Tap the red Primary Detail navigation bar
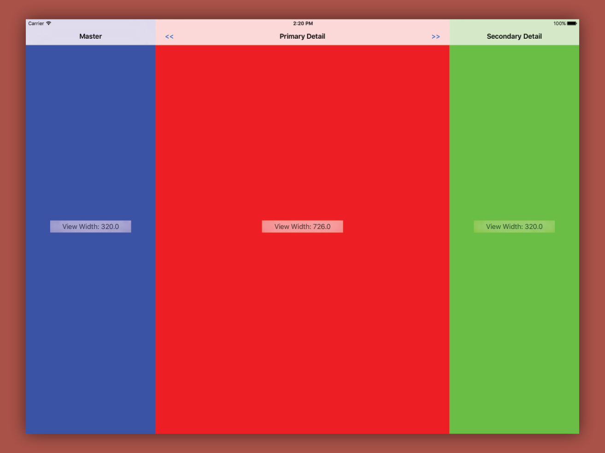The image size is (605, 453). coord(302,36)
